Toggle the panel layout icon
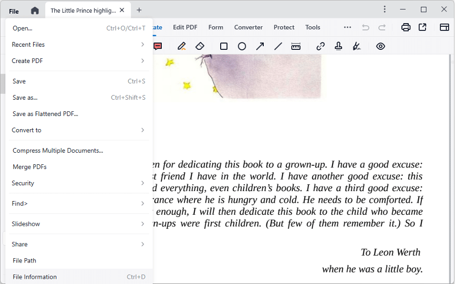This screenshot has width=455, height=284. coord(444,27)
